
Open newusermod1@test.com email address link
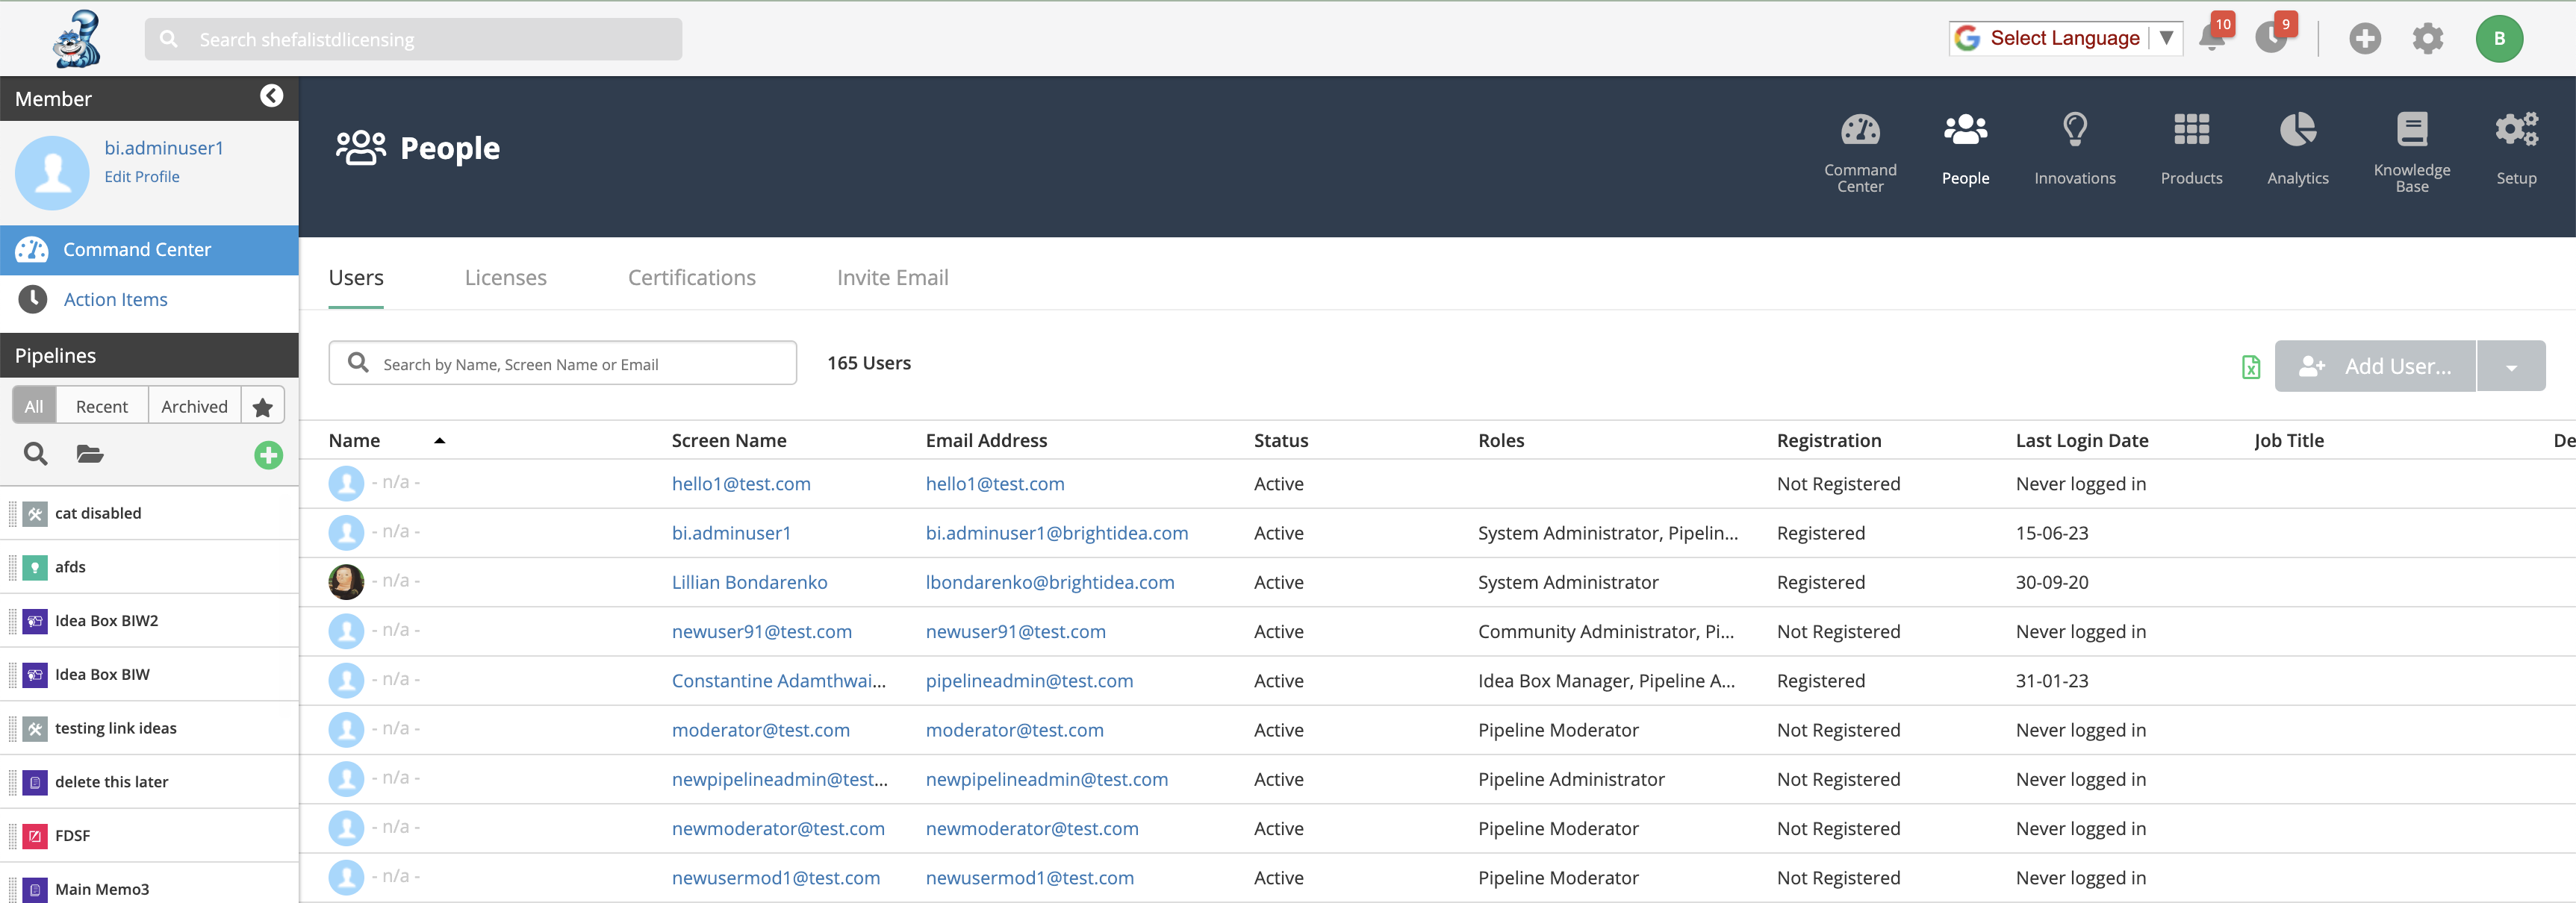(x=1029, y=879)
